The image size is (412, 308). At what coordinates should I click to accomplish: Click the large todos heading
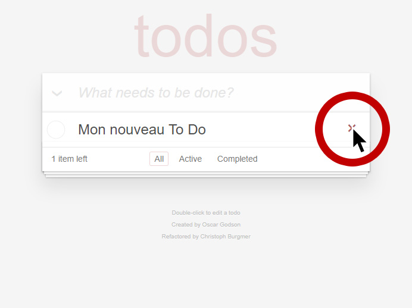206,36
